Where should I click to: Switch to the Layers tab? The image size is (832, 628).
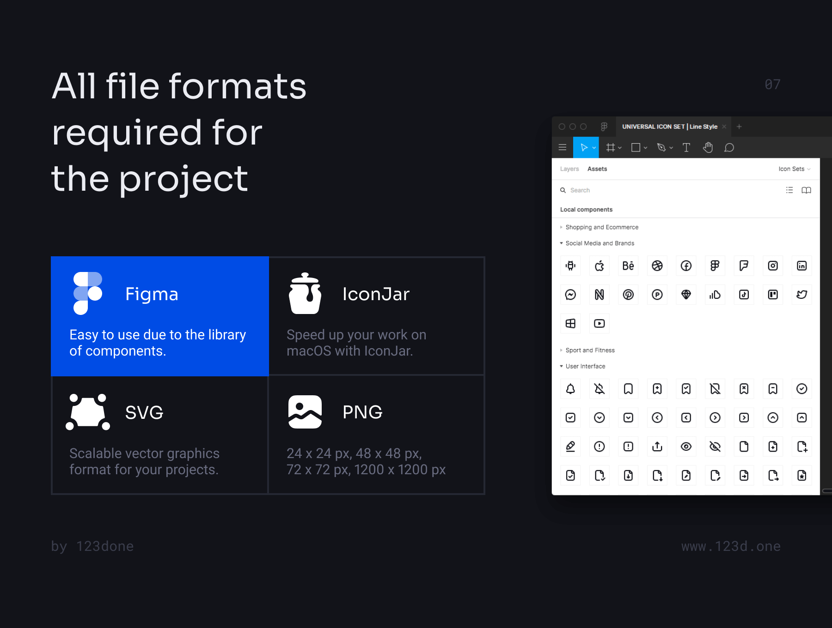click(569, 169)
